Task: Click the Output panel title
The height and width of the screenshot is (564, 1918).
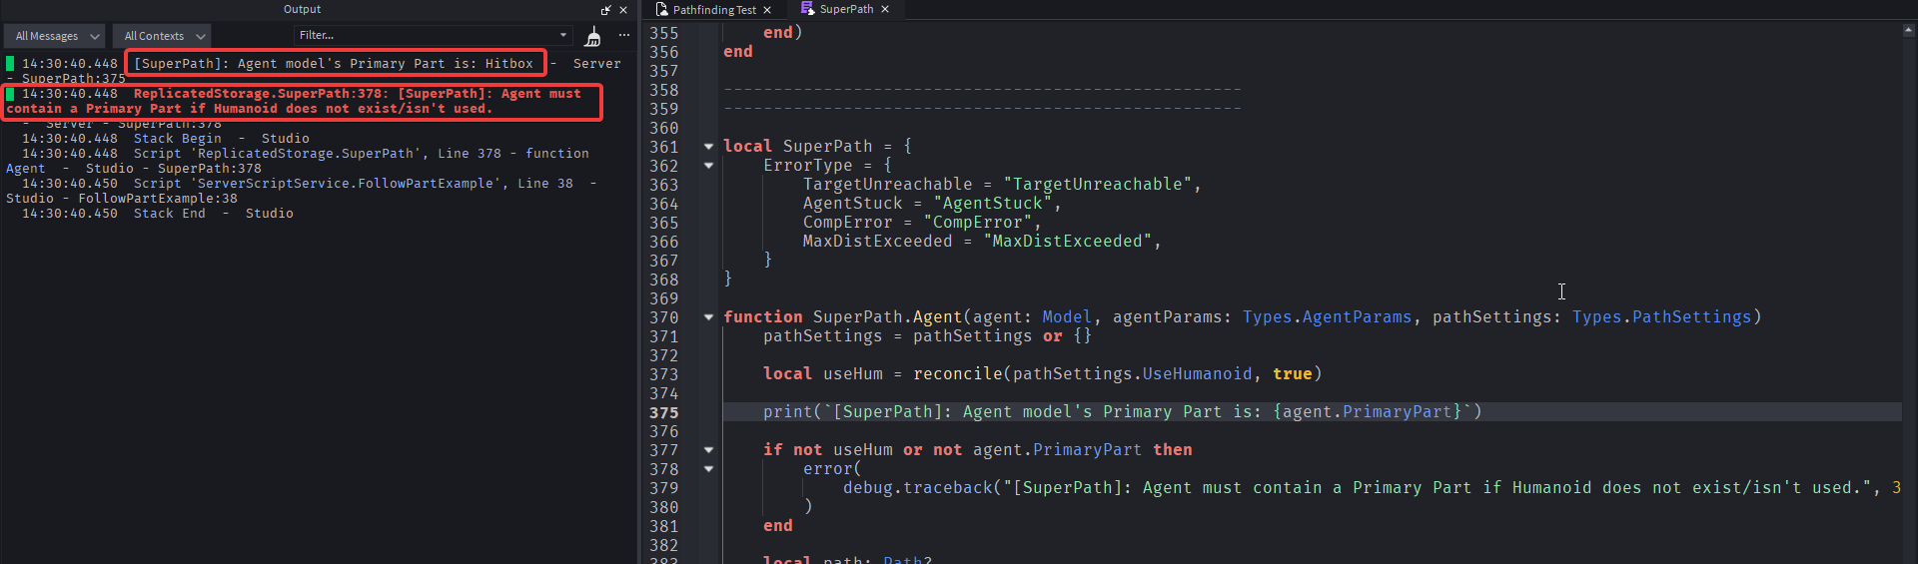Action: [302, 9]
